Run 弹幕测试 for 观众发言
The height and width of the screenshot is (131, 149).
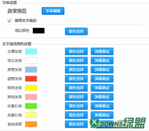[x=102, y=61]
